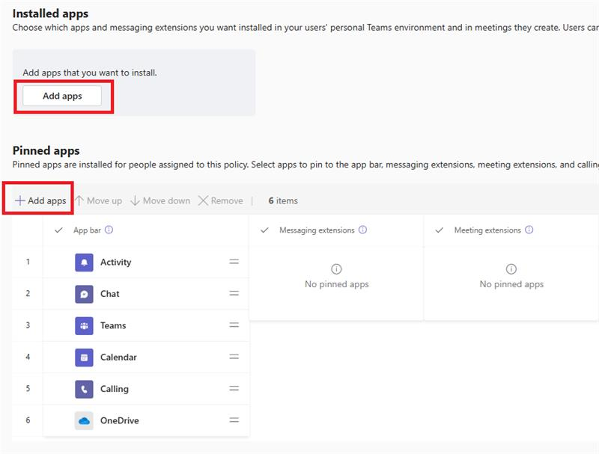Grab the reorder handle for OneDrive row
Screen dimensions: 599x454
click(234, 420)
